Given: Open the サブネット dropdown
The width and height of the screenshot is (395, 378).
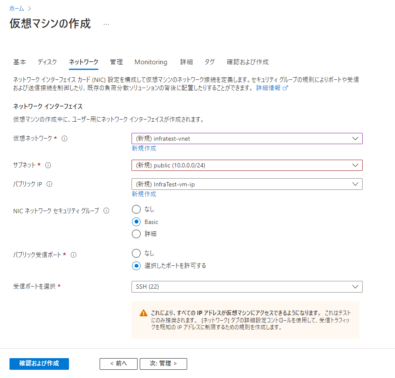Looking at the screenshot, I should pos(247,165).
